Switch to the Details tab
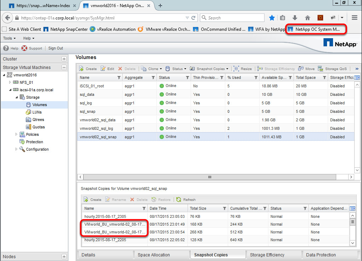The height and width of the screenshot is (261, 362). click(x=106, y=255)
